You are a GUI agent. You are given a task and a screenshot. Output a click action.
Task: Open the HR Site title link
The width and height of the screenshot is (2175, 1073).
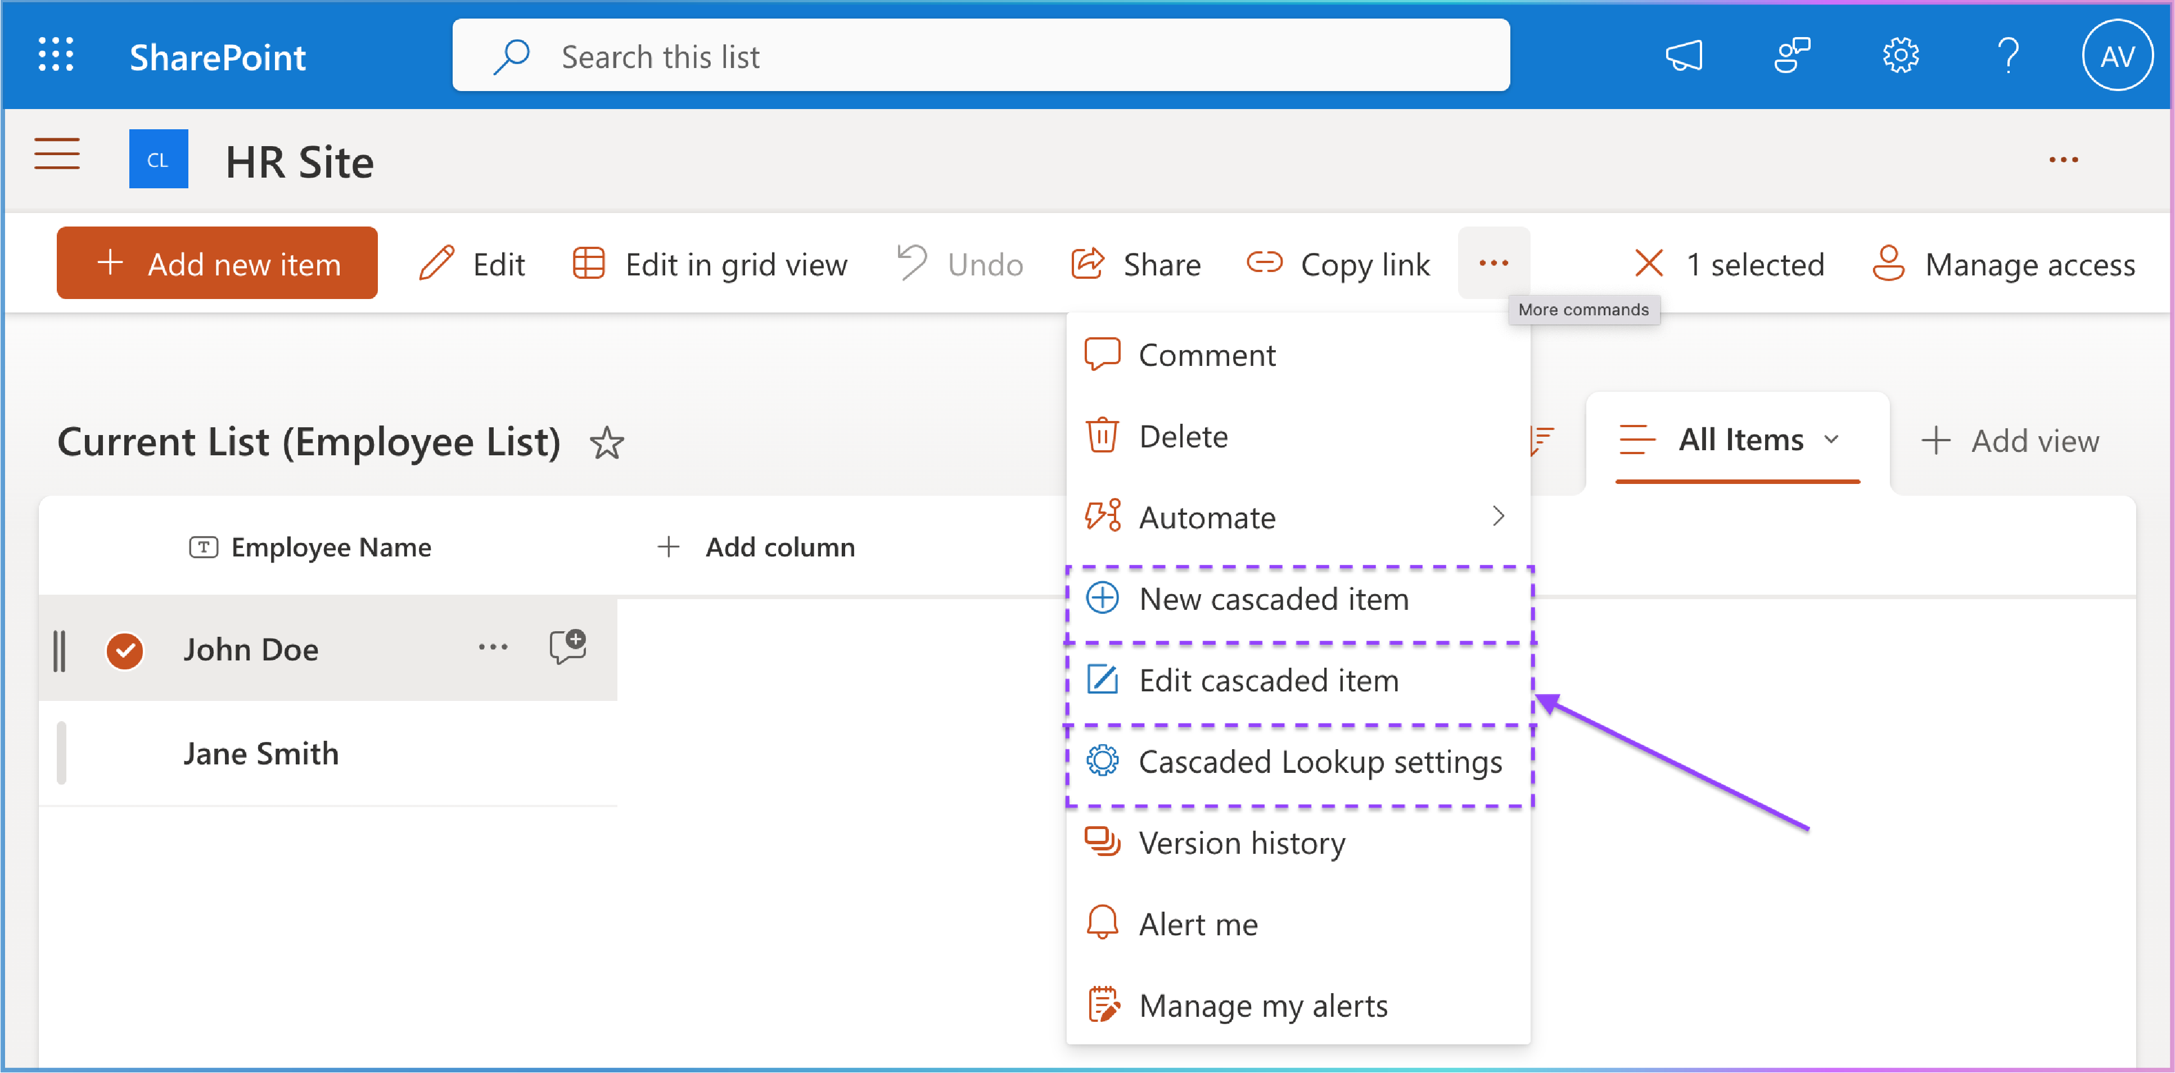coord(299,161)
